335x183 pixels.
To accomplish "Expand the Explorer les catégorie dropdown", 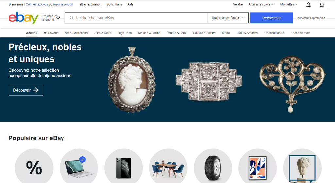I will coord(50,18).
